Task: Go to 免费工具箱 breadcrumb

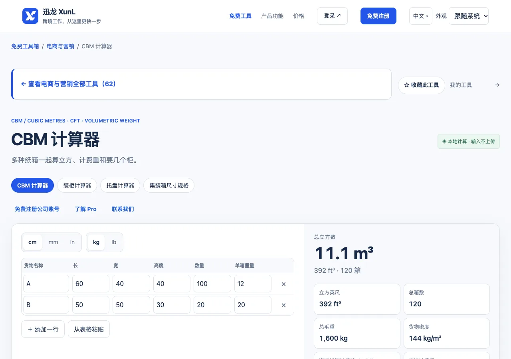Action: tap(25, 46)
